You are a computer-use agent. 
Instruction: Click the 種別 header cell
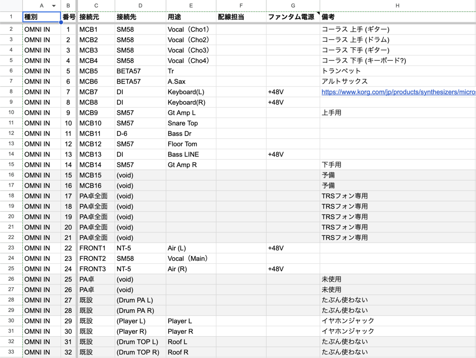tap(42, 17)
